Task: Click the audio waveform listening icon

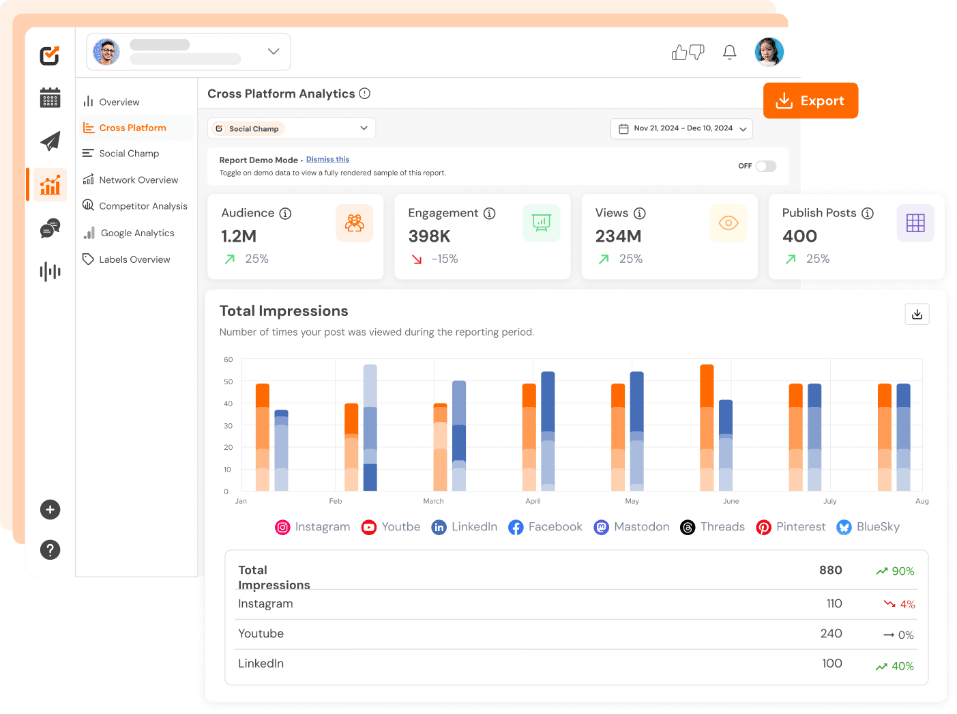Action: tap(50, 272)
